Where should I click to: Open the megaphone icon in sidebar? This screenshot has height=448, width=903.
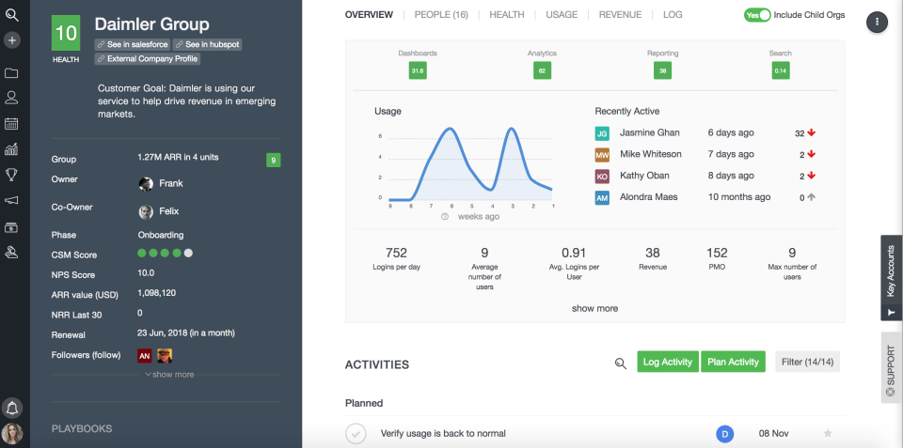click(11, 200)
